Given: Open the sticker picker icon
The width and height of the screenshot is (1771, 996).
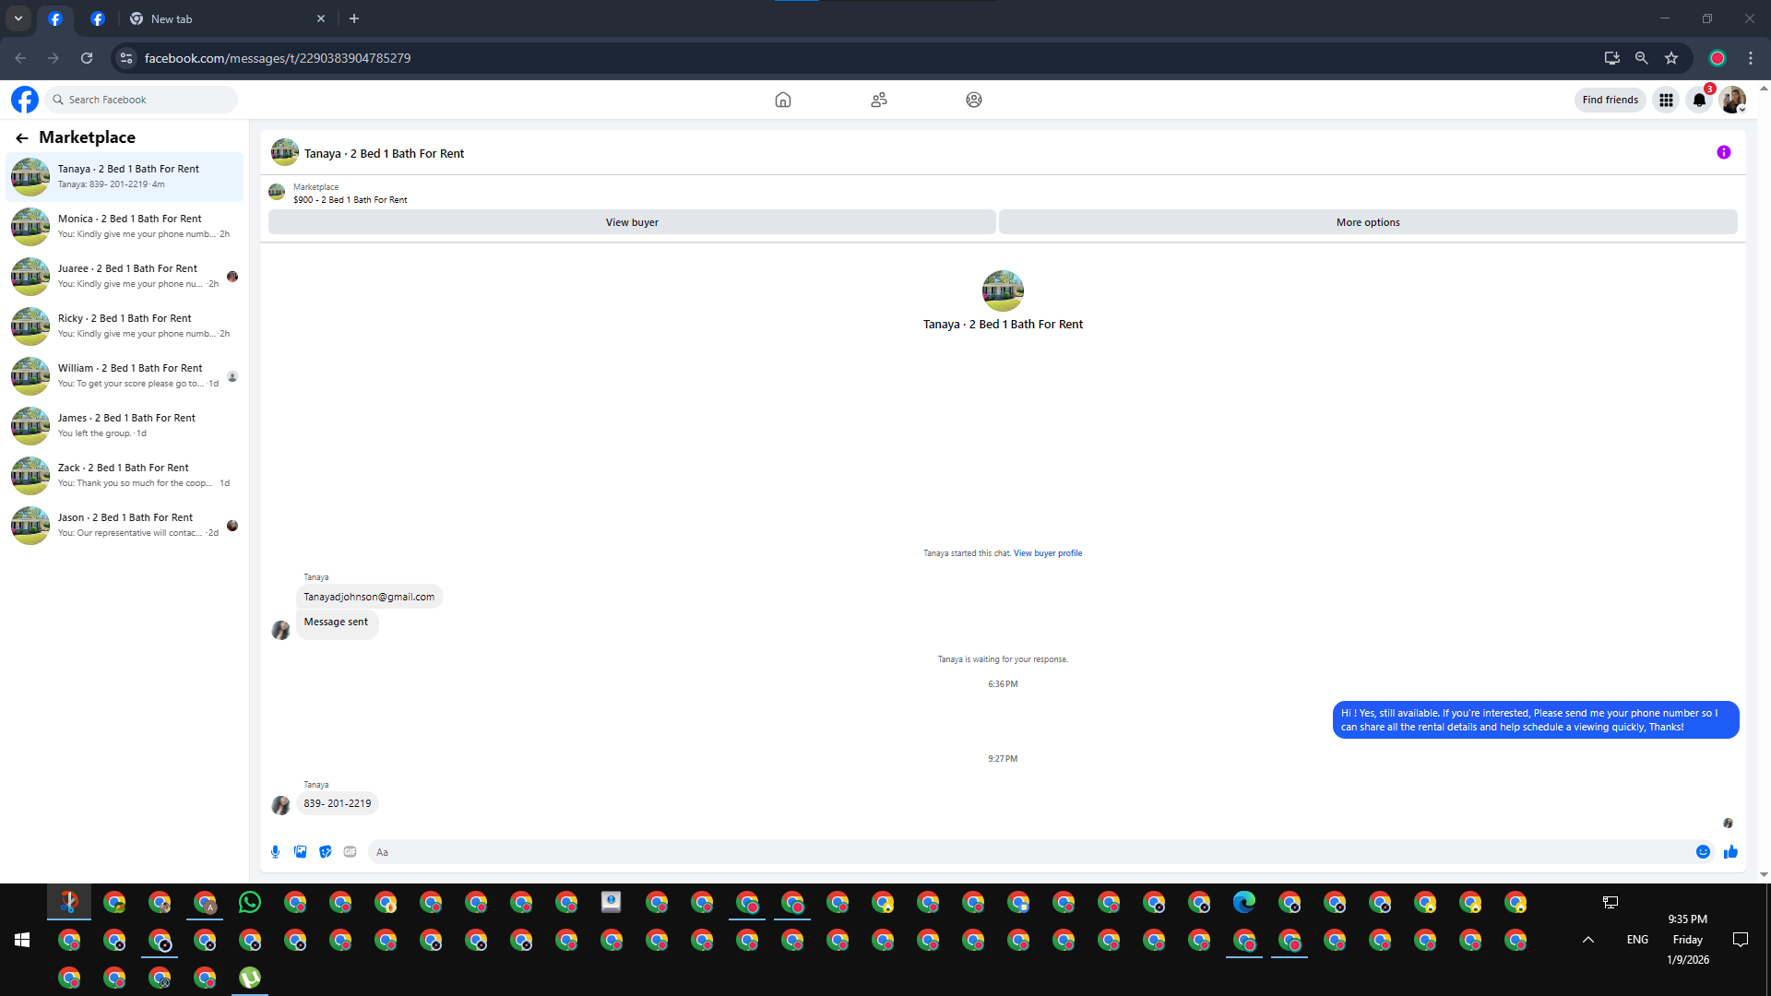Looking at the screenshot, I should tap(325, 852).
